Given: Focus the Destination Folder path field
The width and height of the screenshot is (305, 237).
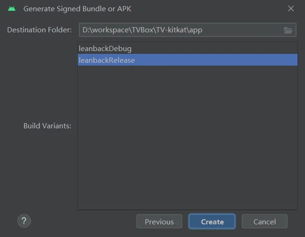Looking at the screenshot, I should point(234,30).
